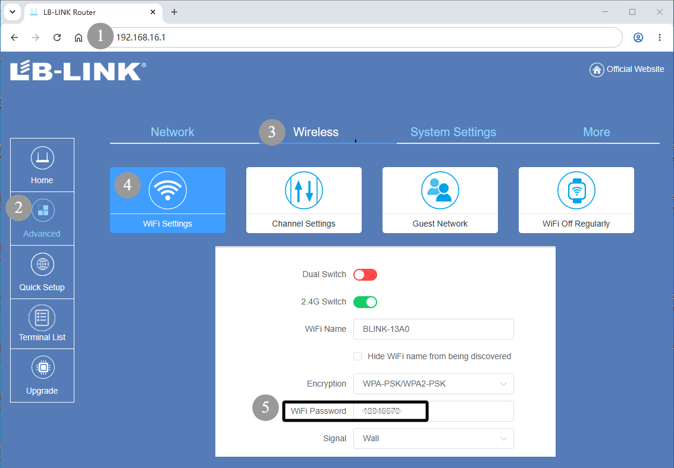Switch to the System Settings tab
674x468 pixels.
tap(453, 132)
